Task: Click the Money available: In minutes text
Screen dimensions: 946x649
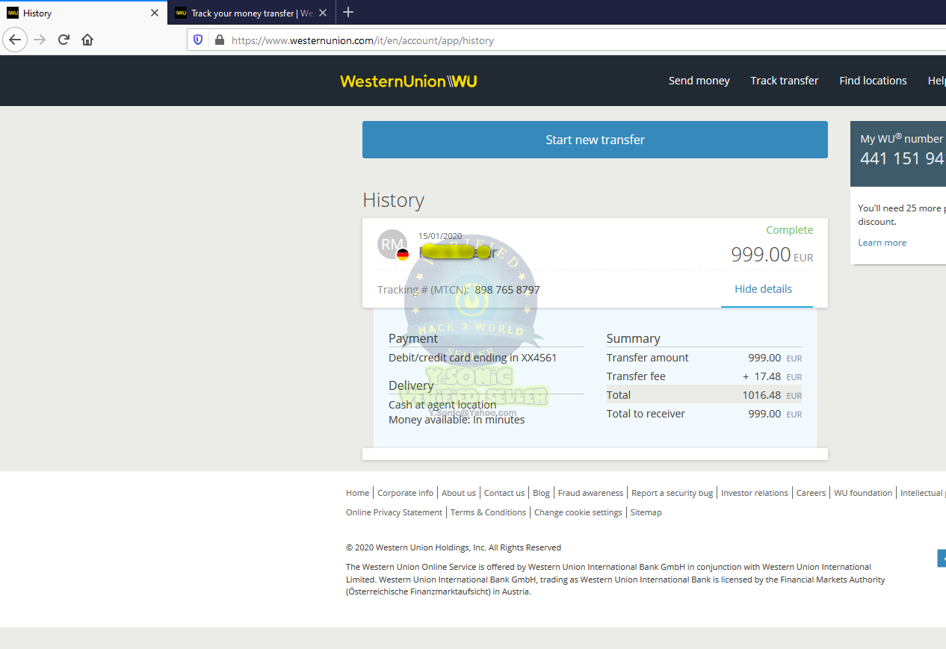Action: pos(457,420)
